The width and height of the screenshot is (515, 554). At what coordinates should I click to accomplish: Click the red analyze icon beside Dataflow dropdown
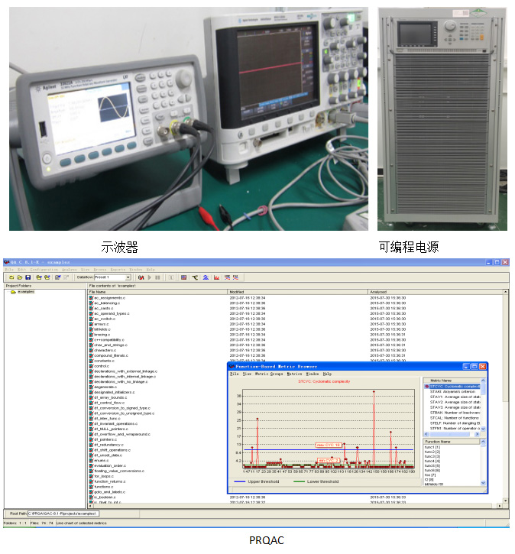pyautogui.click(x=141, y=277)
